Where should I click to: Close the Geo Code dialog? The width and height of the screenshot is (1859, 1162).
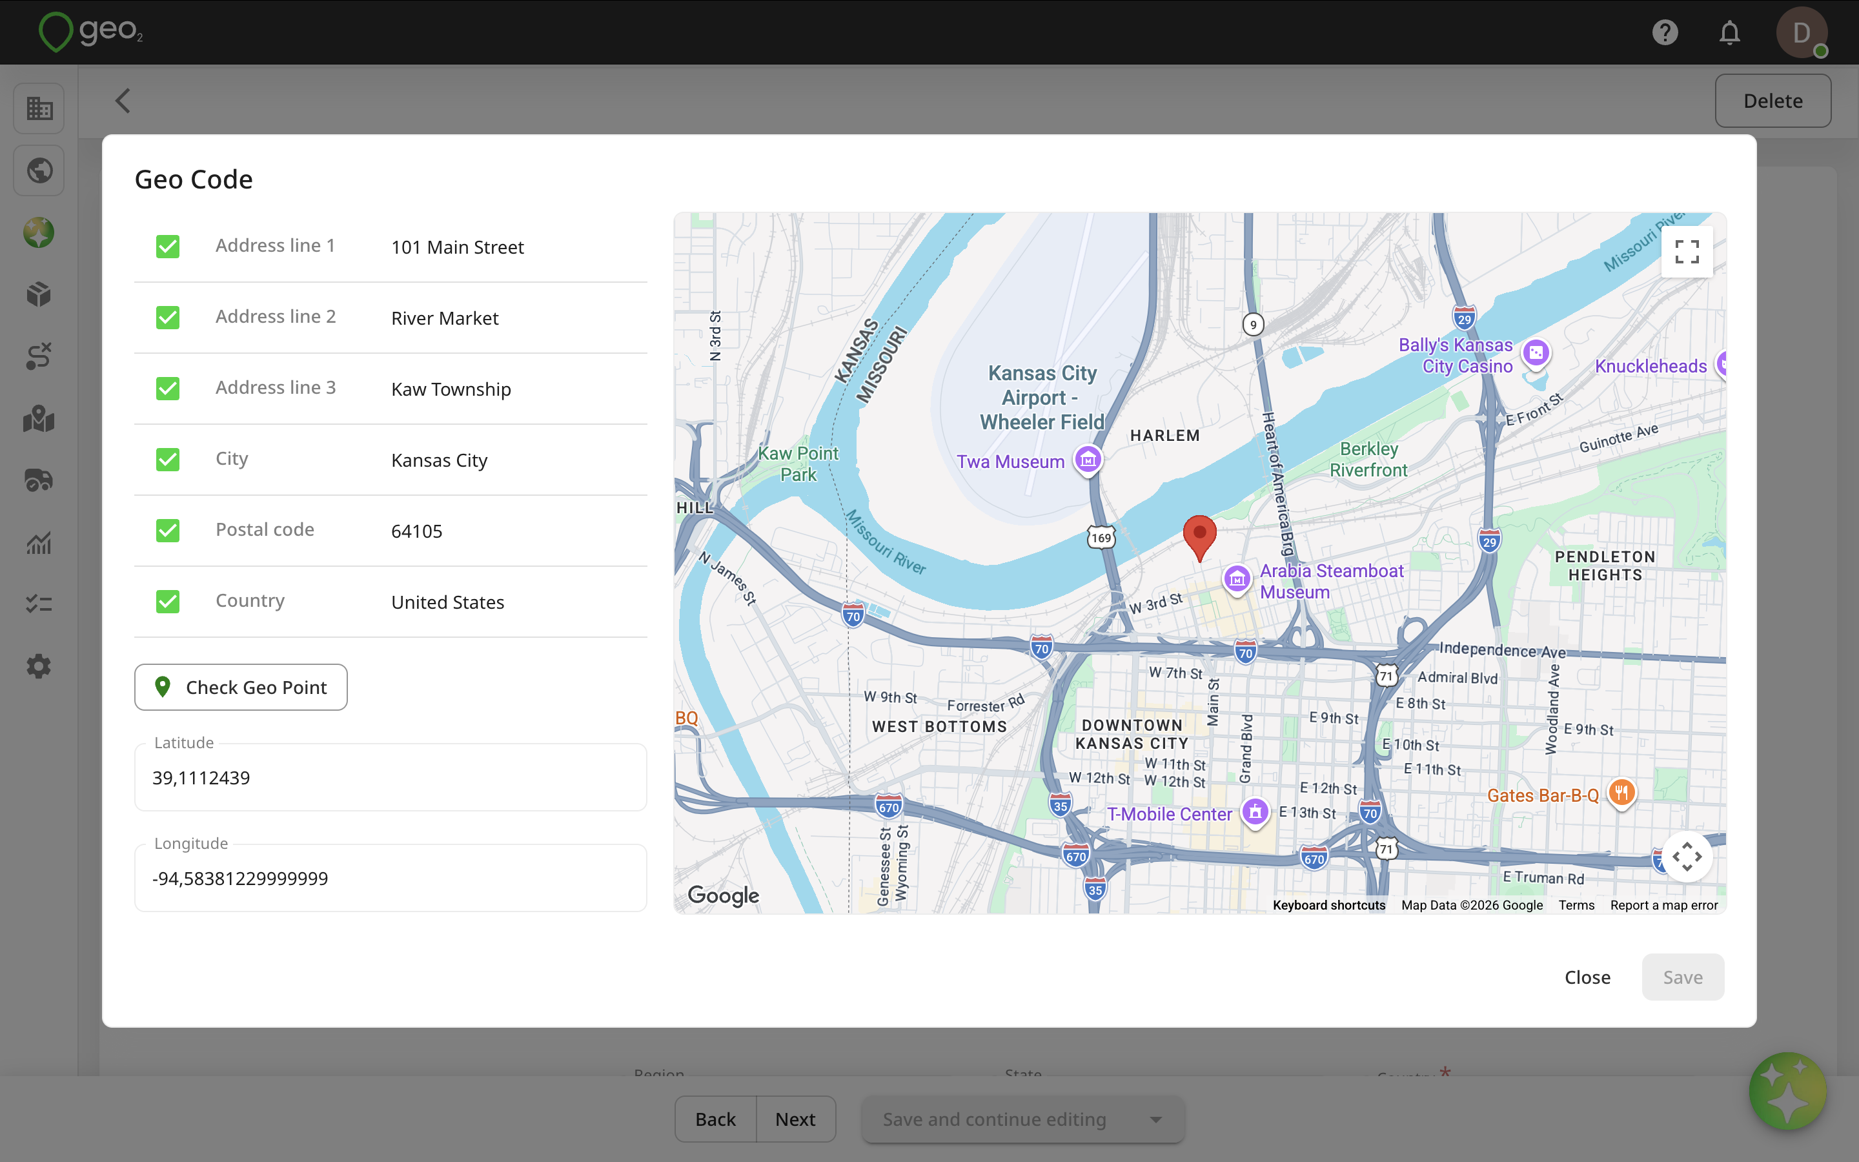point(1587,977)
